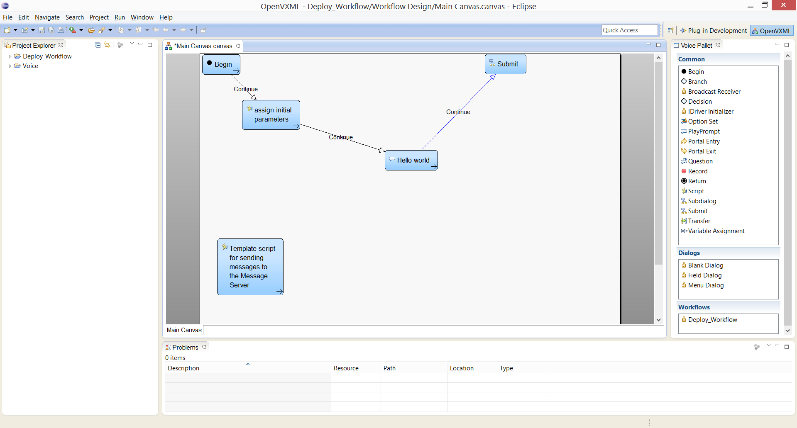Viewport: 797px width, 428px height.
Task: Click the Print toolbar icon
Action: pos(61,30)
